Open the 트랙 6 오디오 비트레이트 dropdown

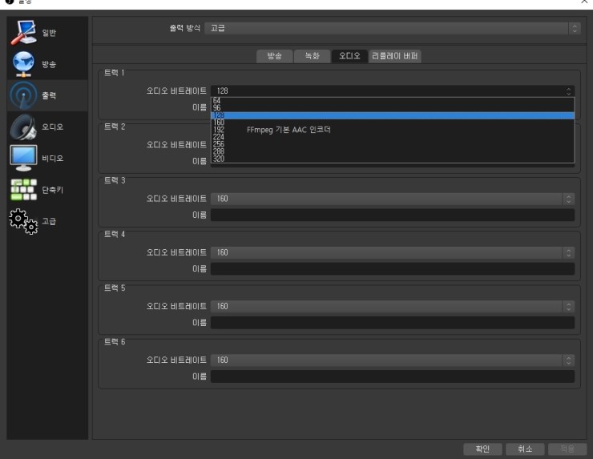click(x=393, y=360)
